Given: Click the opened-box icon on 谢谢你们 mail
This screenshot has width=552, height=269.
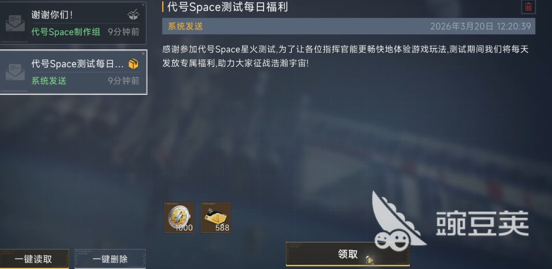Looking at the screenshot, I should (x=133, y=14).
